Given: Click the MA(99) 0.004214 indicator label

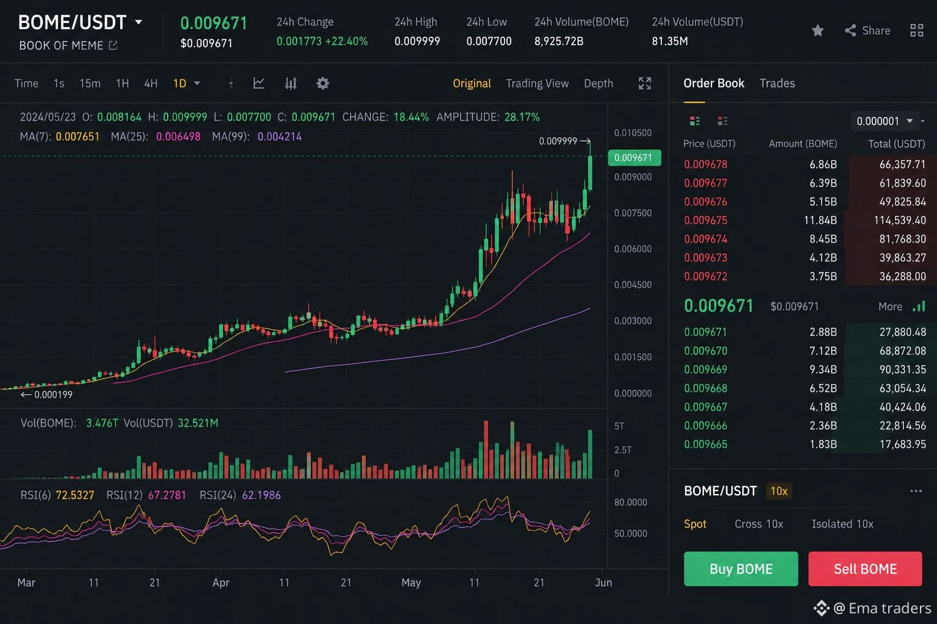Looking at the screenshot, I should 257,136.
